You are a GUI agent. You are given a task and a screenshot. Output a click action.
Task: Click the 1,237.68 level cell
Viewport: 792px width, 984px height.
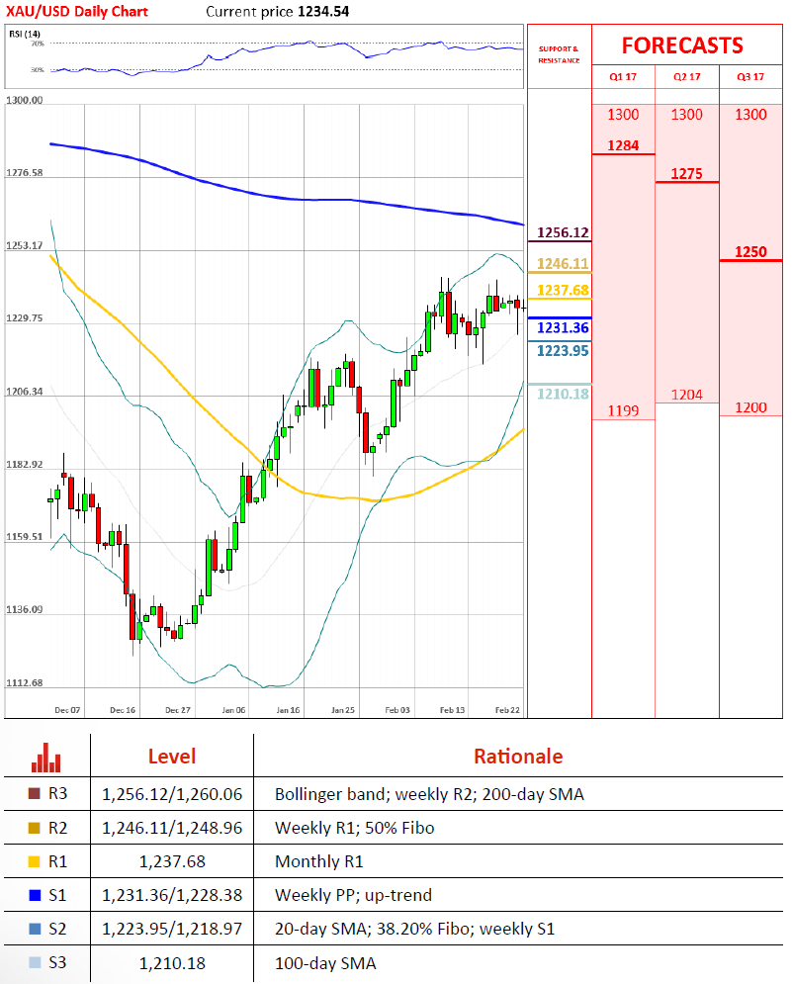[x=172, y=861]
